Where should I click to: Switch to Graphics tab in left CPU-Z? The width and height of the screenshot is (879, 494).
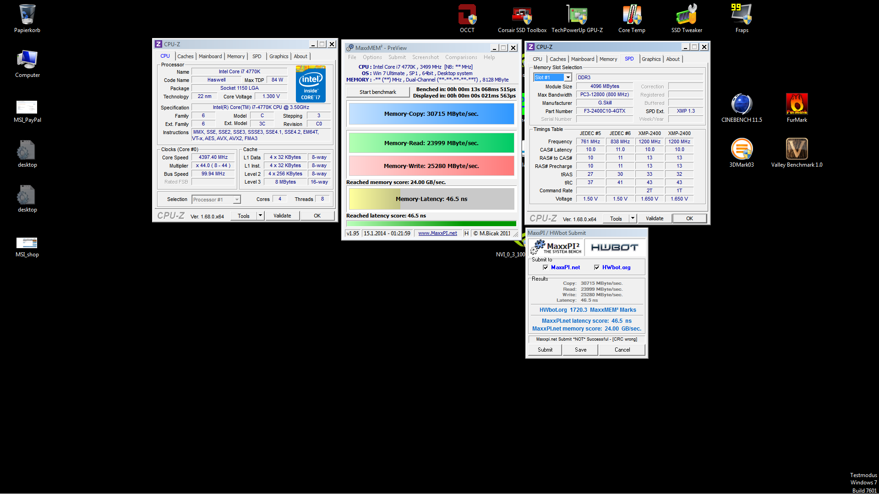tap(279, 56)
